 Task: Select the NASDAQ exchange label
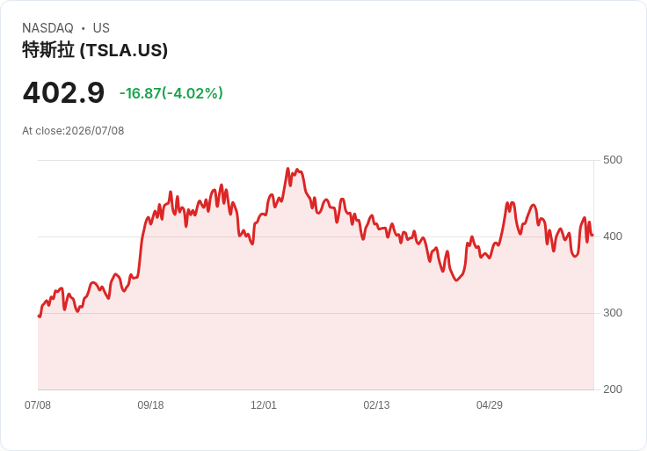47,28
